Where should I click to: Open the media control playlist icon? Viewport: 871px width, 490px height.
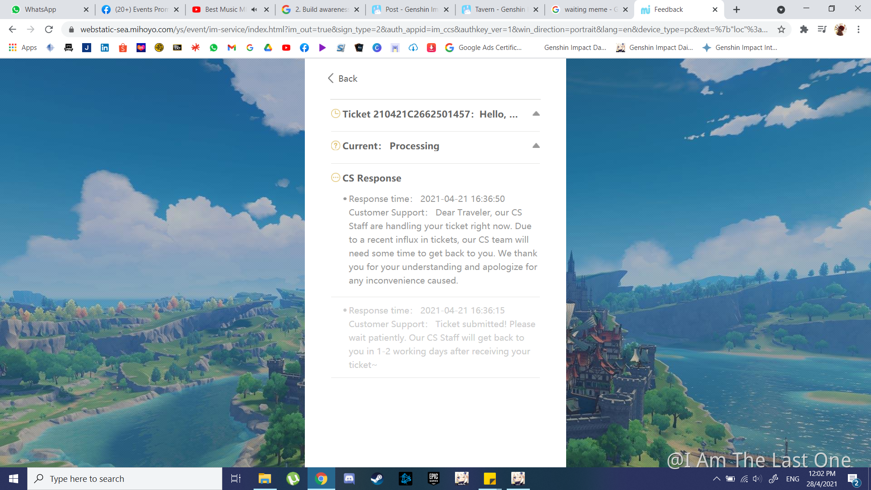822,29
